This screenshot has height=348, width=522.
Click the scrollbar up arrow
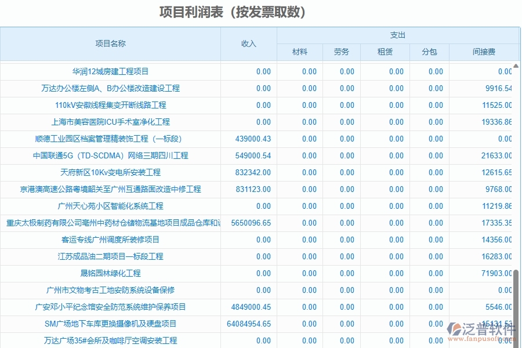coord(516,65)
